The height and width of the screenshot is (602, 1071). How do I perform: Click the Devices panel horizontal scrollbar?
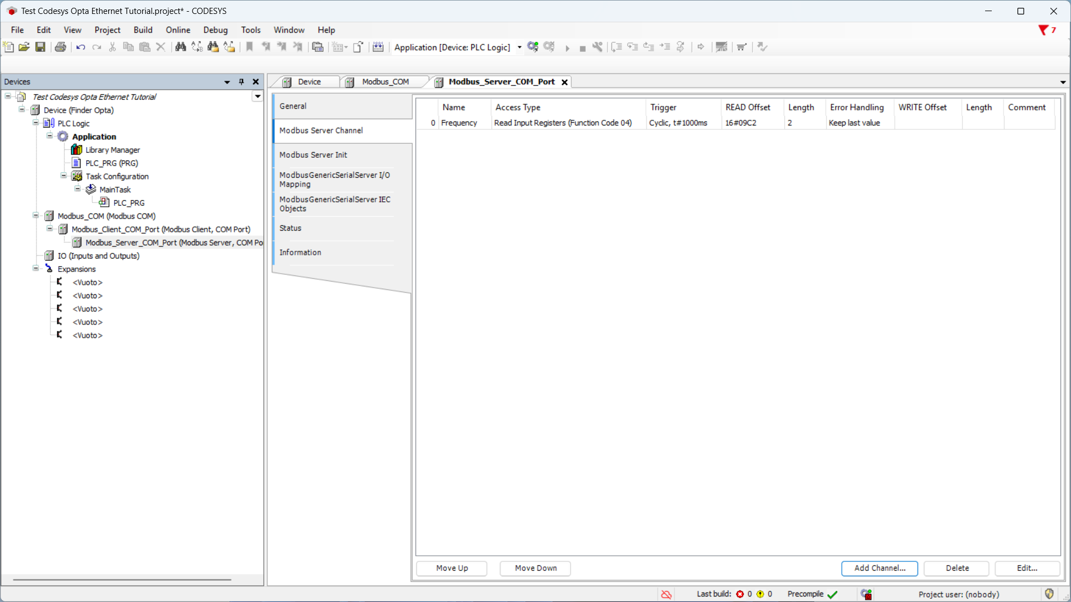click(x=122, y=580)
